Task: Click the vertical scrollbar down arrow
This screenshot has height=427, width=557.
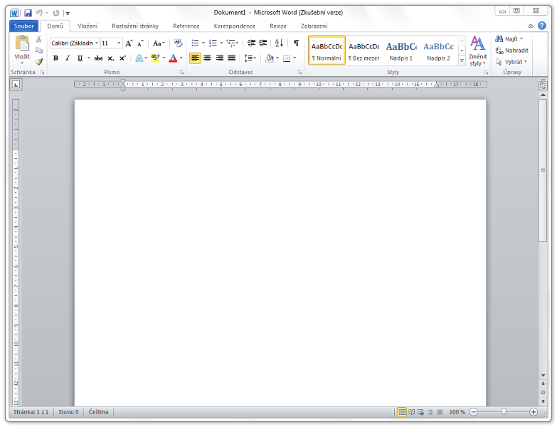Action: coord(543,375)
